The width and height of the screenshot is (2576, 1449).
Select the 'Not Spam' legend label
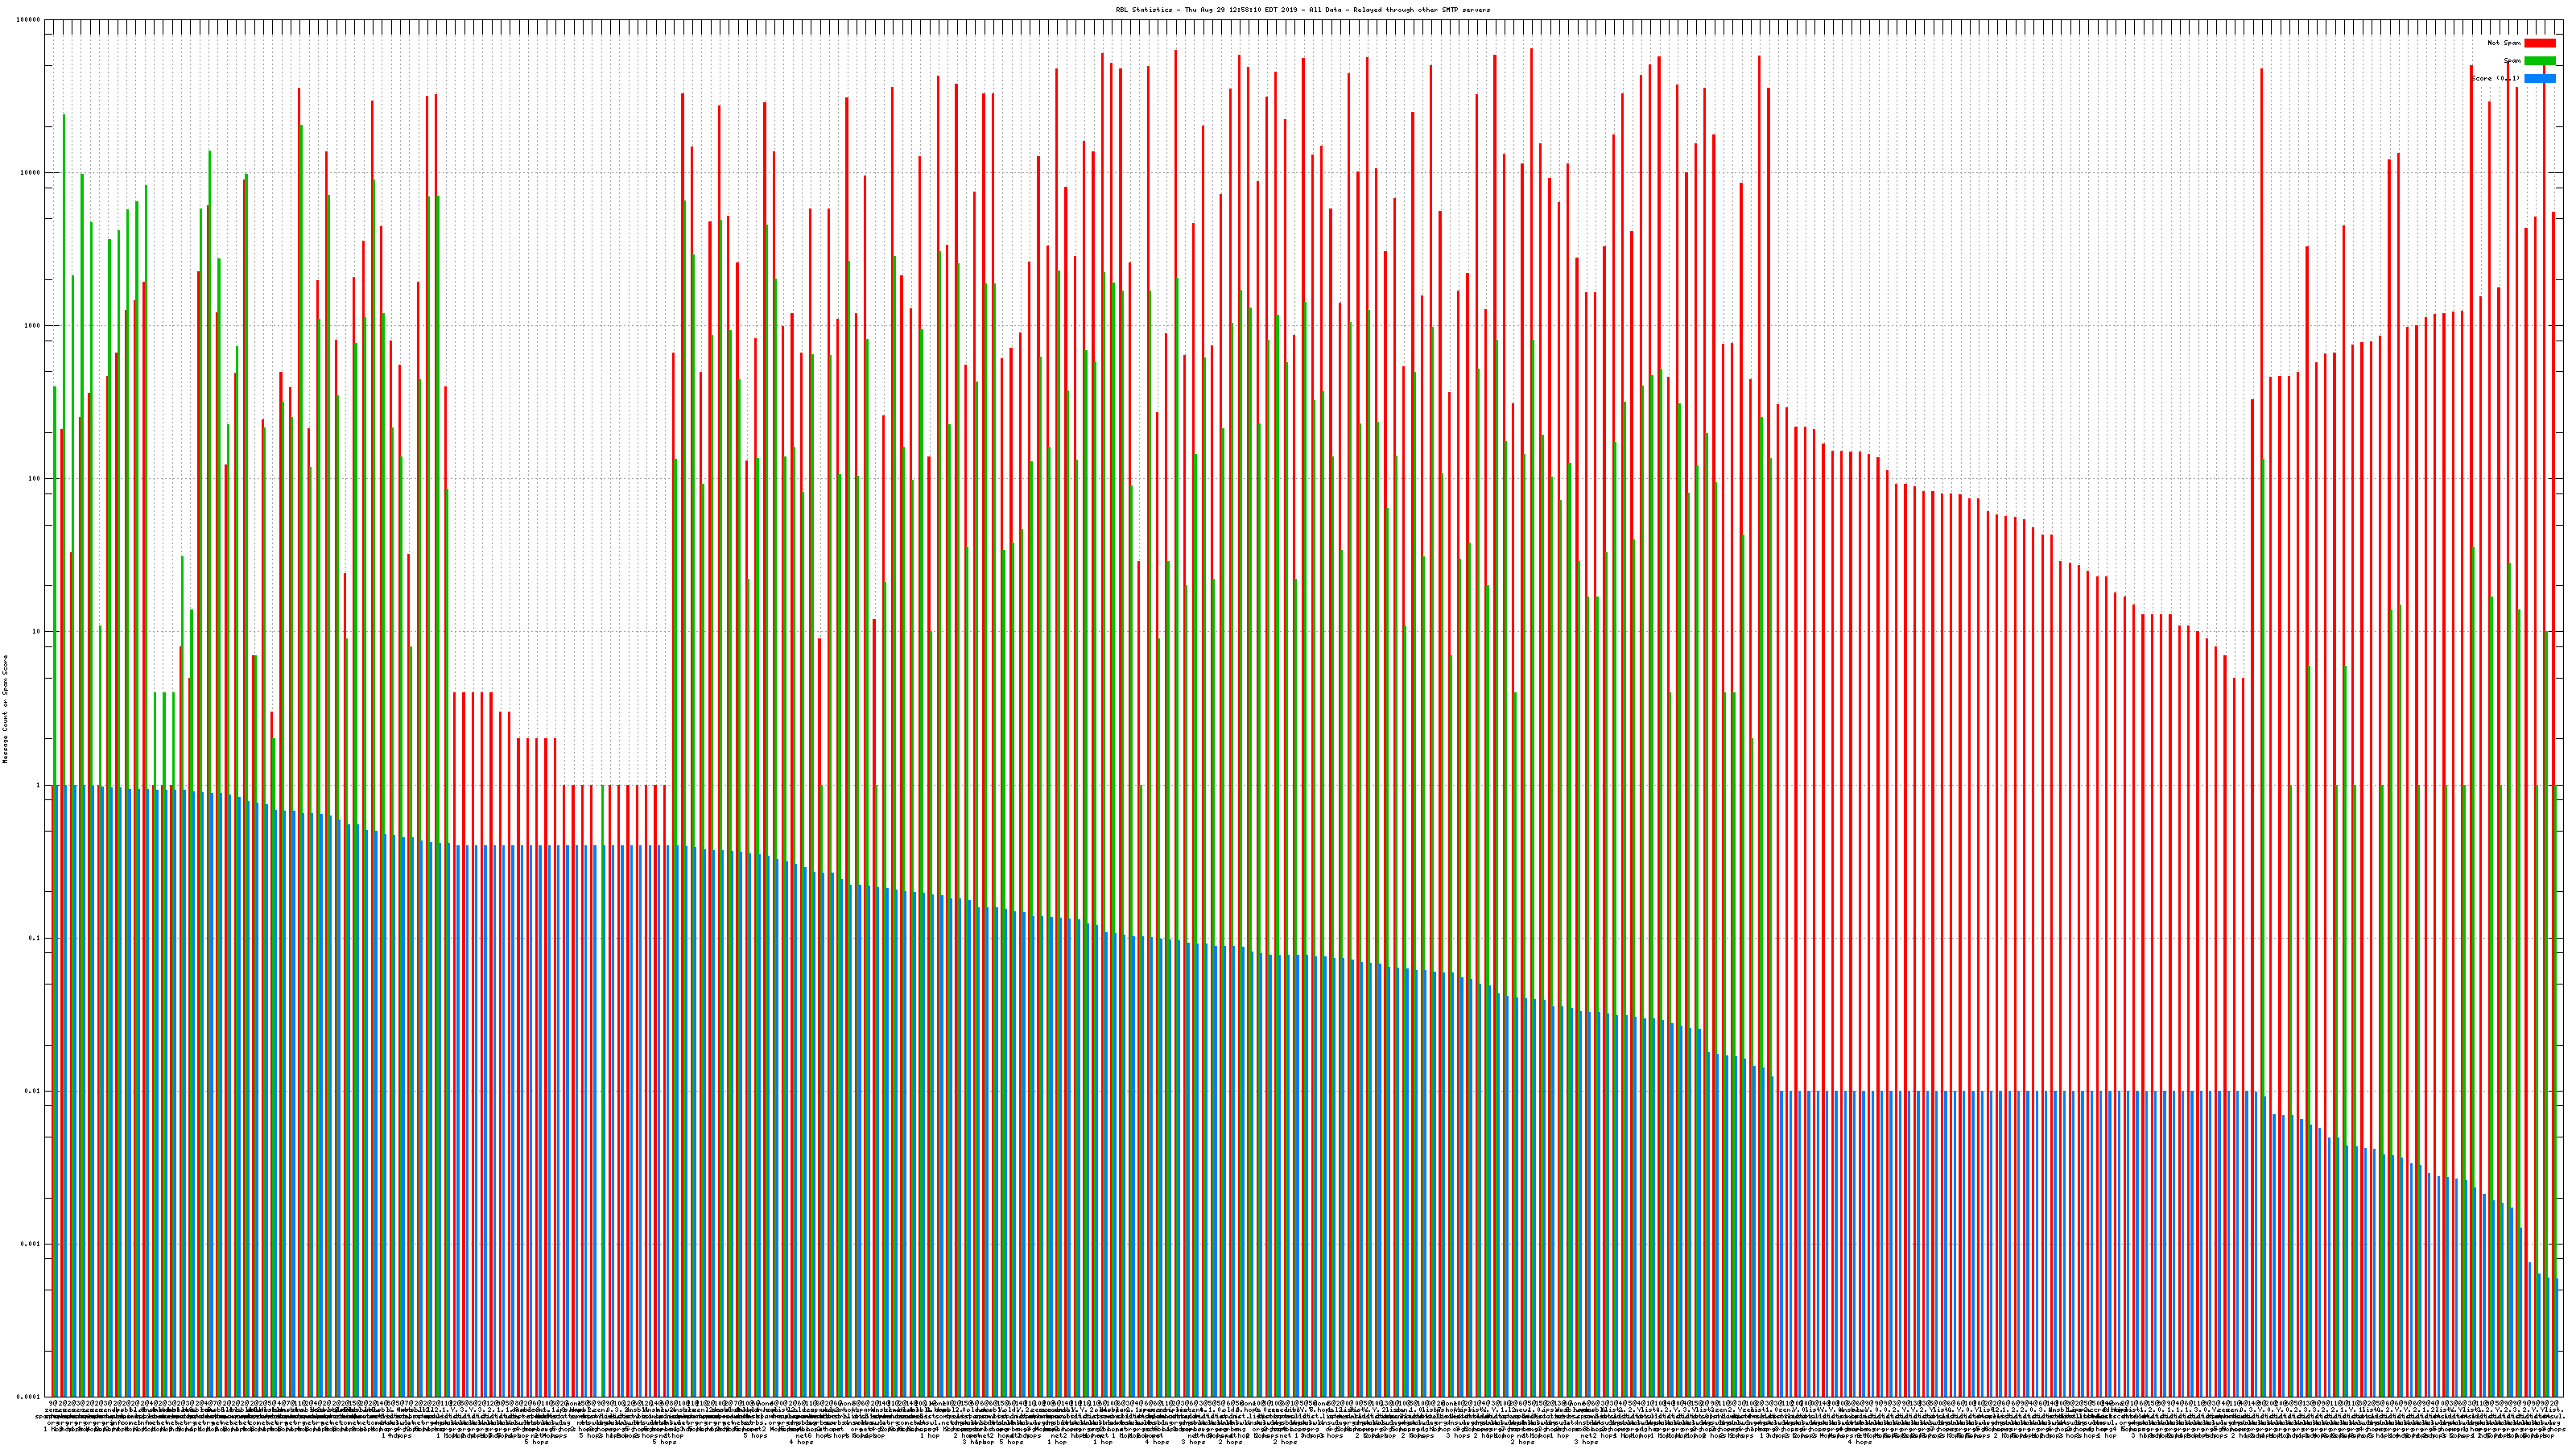tap(2504, 43)
